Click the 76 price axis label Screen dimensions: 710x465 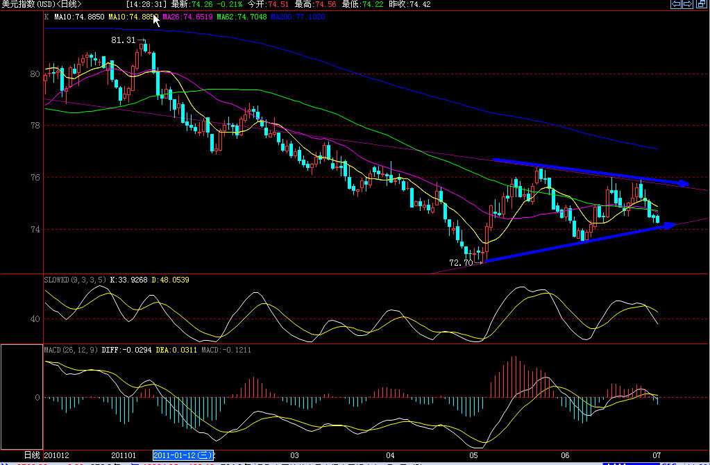point(35,178)
